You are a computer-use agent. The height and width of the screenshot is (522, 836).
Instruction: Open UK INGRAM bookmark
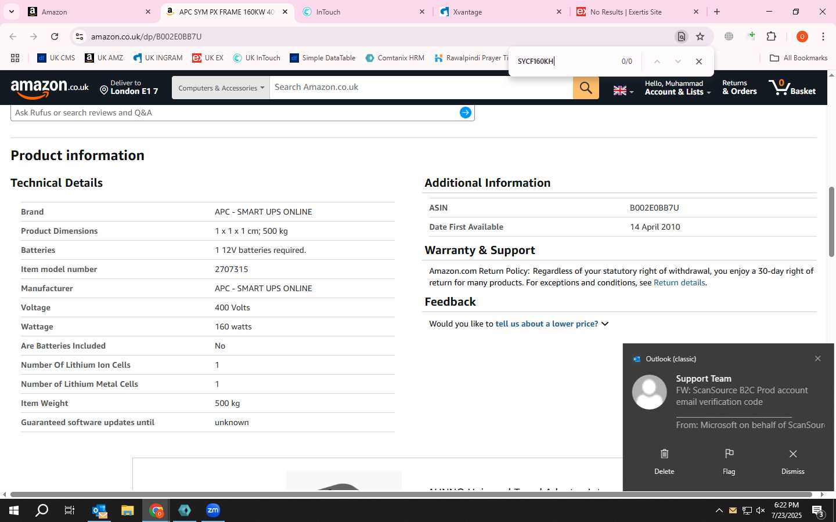[158, 58]
